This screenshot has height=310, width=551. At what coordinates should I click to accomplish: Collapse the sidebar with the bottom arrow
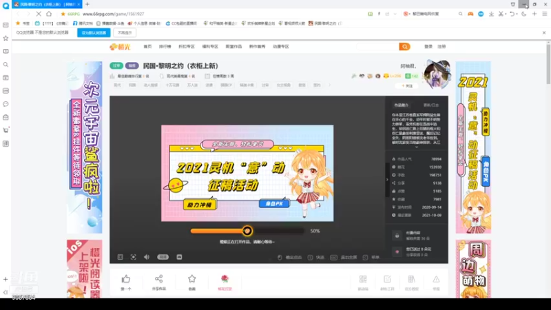coord(6,292)
